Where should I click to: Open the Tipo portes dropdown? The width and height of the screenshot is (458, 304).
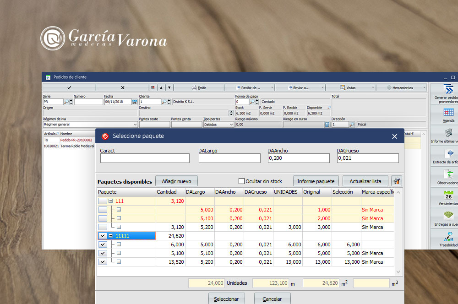(x=230, y=125)
